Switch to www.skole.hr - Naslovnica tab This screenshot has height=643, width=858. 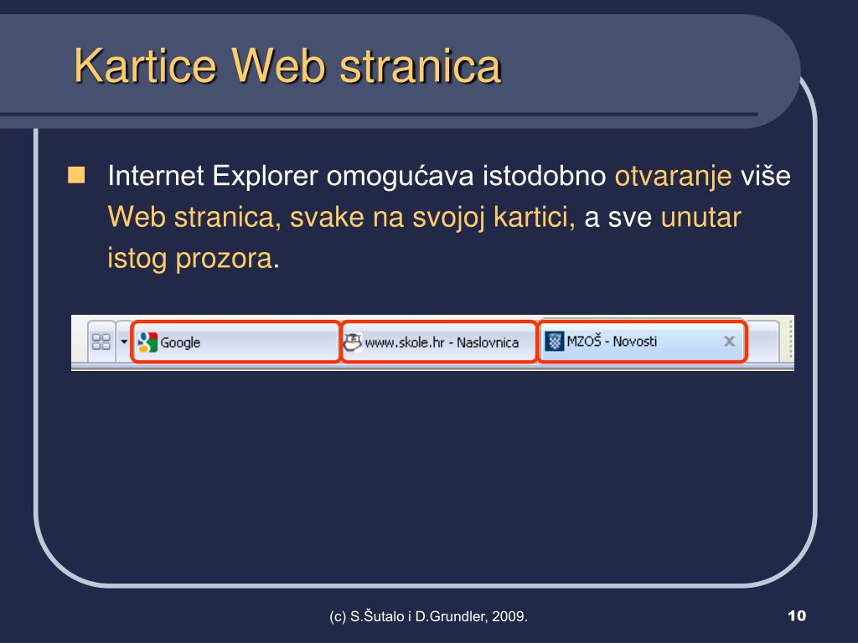coord(439,342)
